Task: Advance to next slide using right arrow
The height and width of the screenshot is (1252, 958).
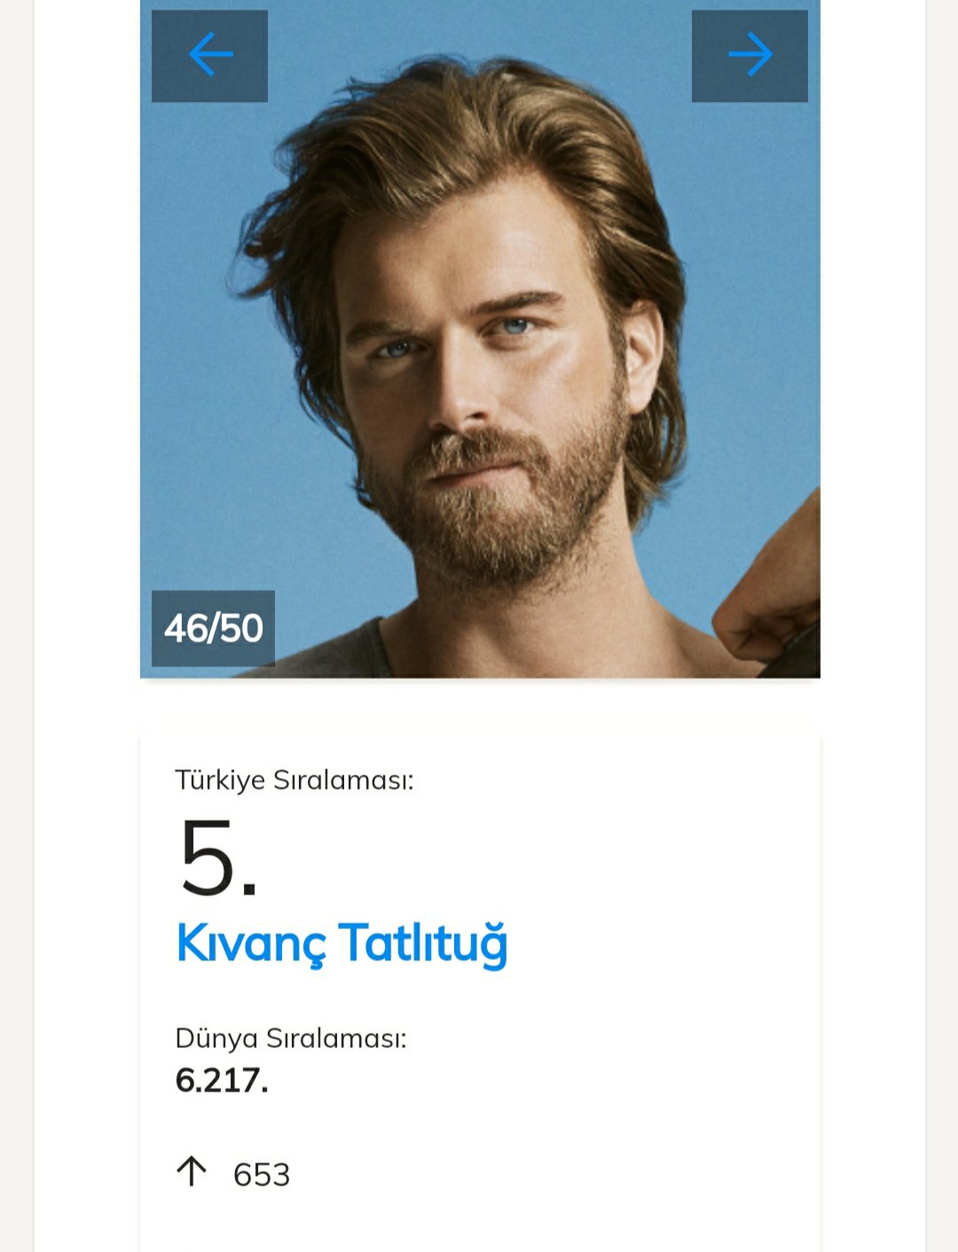Action: point(750,56)
